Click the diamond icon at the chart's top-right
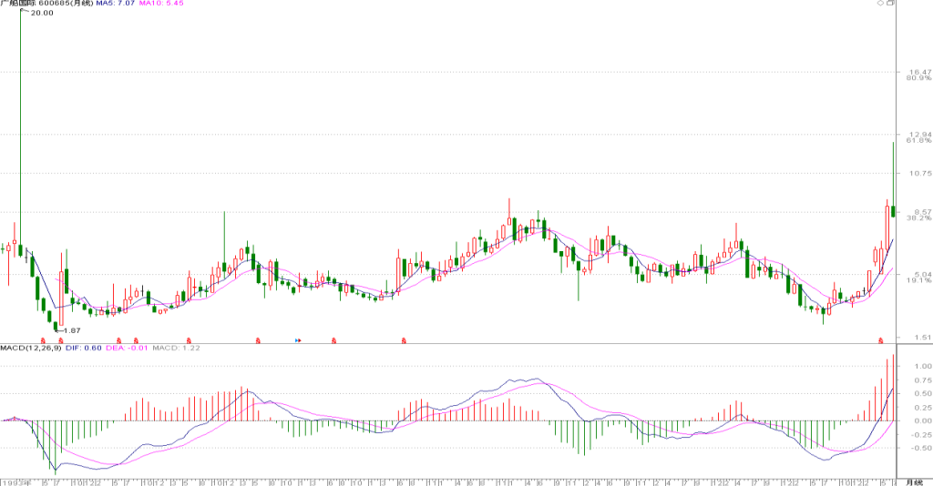Screen dimensions: 933x486 pos(881,3)
